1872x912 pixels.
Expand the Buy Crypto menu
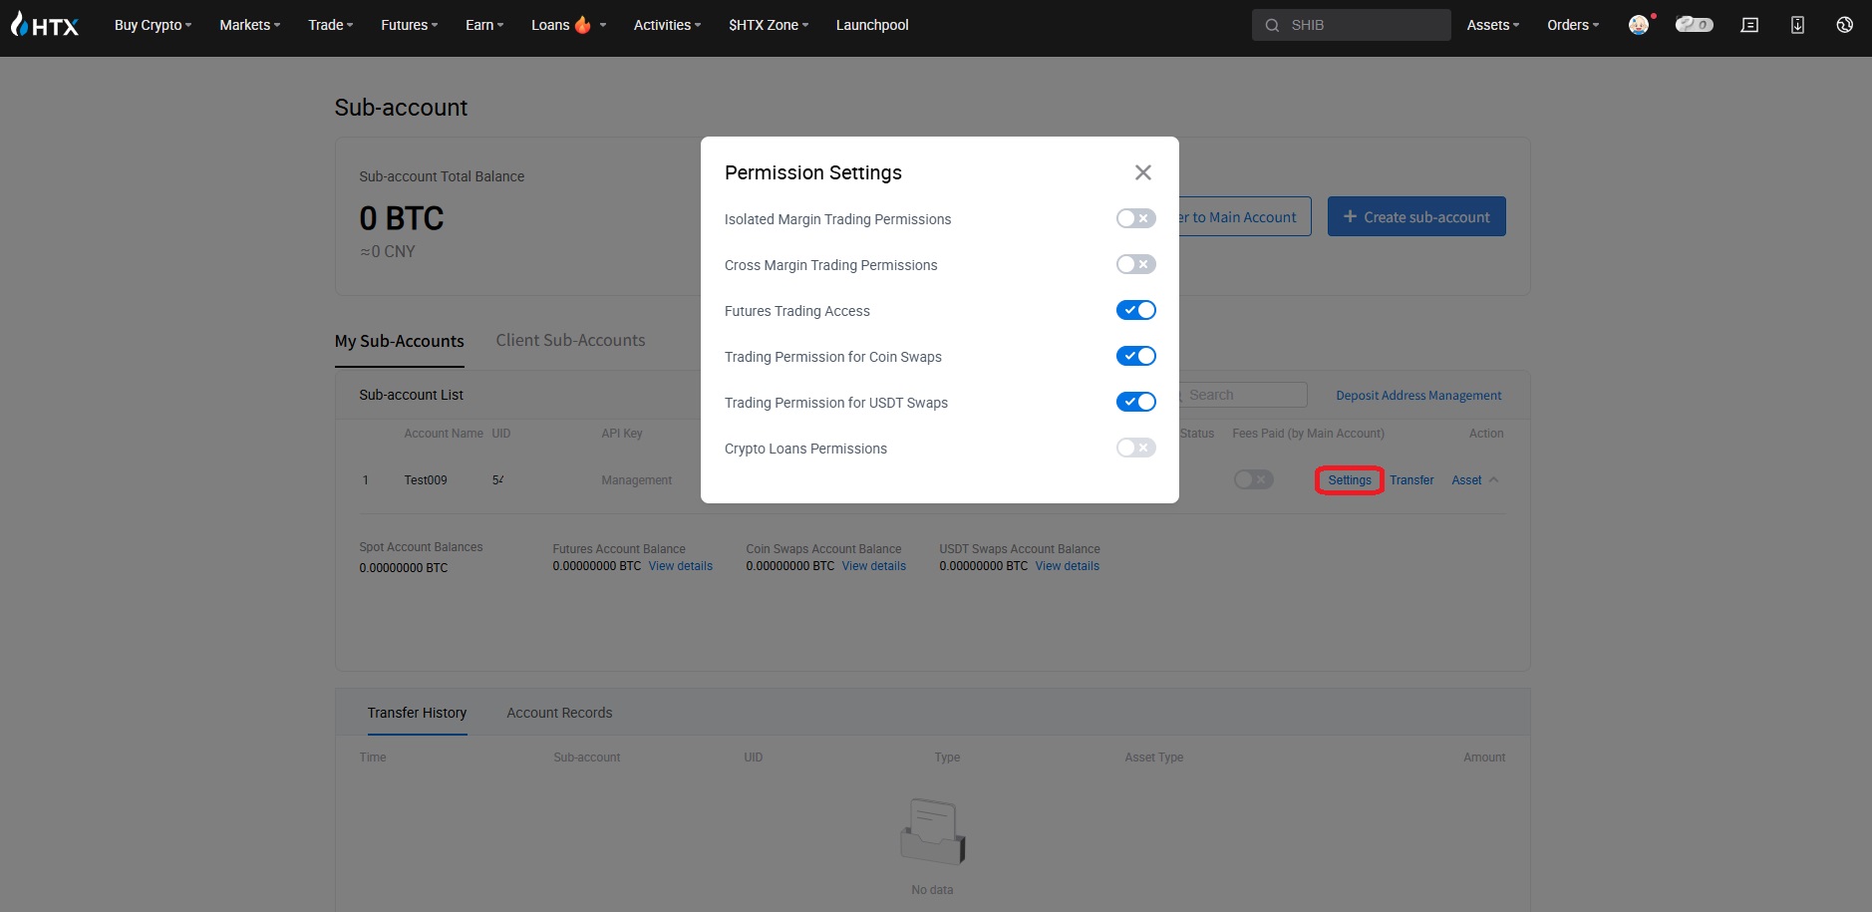pos(153,25)
